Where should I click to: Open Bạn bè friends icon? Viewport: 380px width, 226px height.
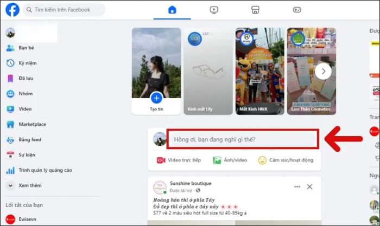coord(10,48)
